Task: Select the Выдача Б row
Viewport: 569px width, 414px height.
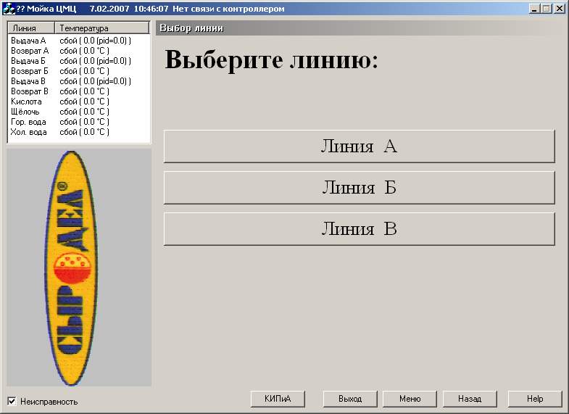Action: [78, 61]
